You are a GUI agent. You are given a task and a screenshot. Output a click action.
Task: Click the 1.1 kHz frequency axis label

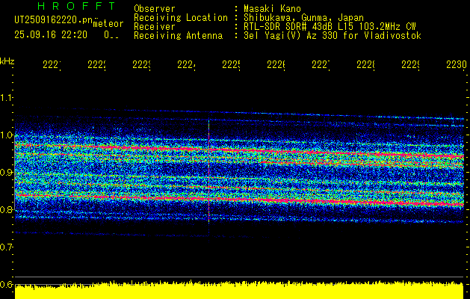(x=7, y=97)
